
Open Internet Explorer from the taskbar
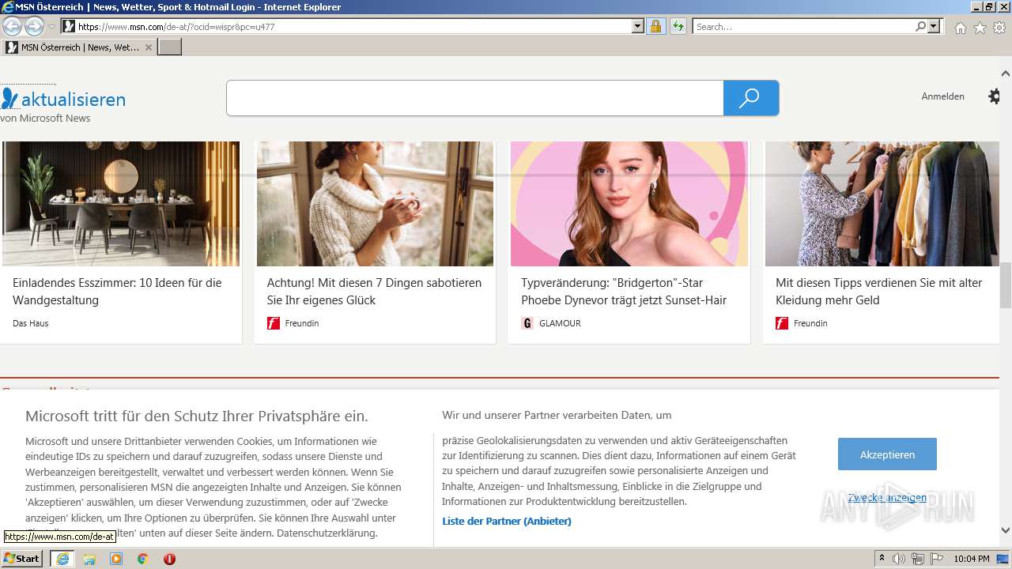pyautogui.click(x=62, y=559)
